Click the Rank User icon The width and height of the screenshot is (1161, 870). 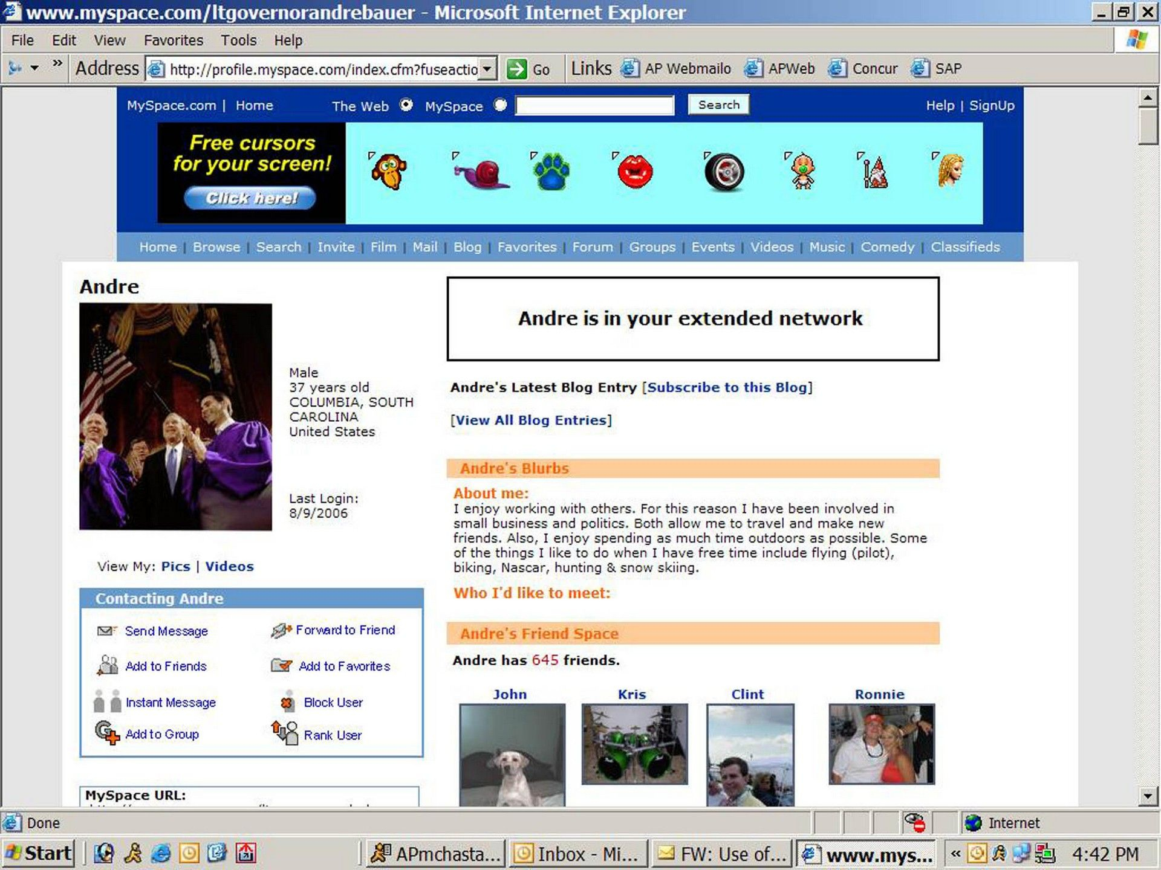[285, 733]
